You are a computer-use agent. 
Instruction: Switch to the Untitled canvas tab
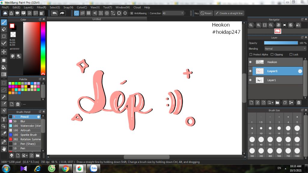97,19
